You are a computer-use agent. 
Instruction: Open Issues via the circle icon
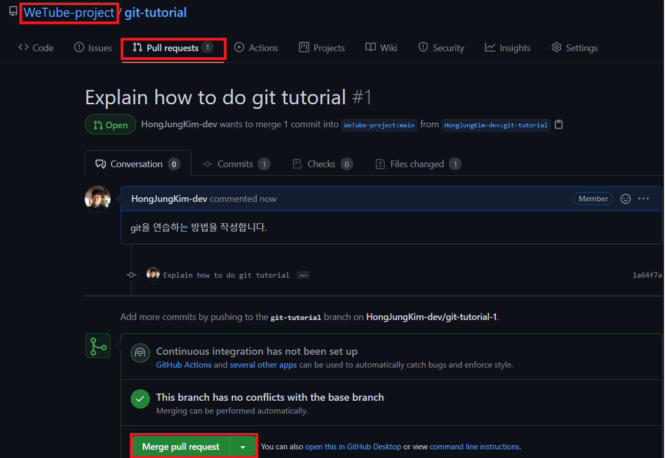click(78, 47)
